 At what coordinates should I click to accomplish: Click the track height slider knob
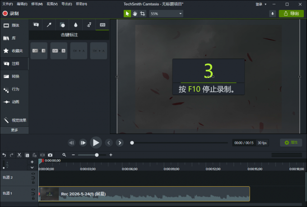(x=4, y=168)
